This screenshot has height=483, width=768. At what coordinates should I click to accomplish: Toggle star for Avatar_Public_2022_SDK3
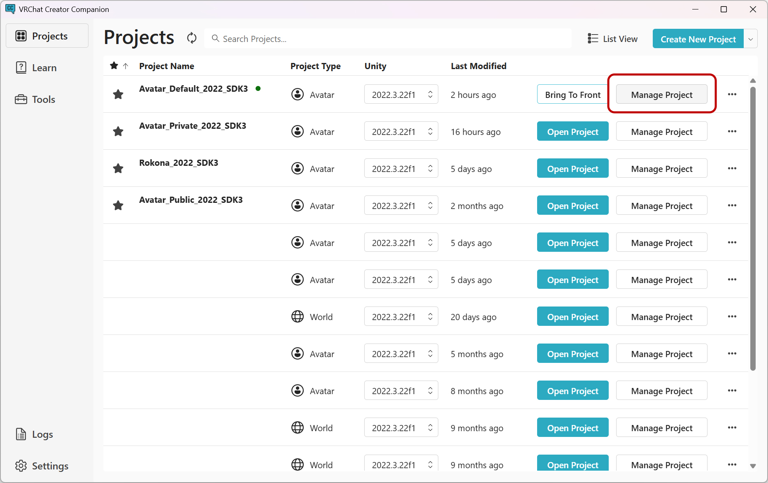[x=118, y=205]
